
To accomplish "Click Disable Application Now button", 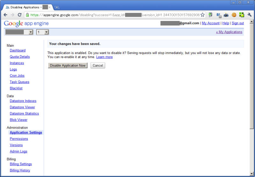I will (x=68, y=66).
